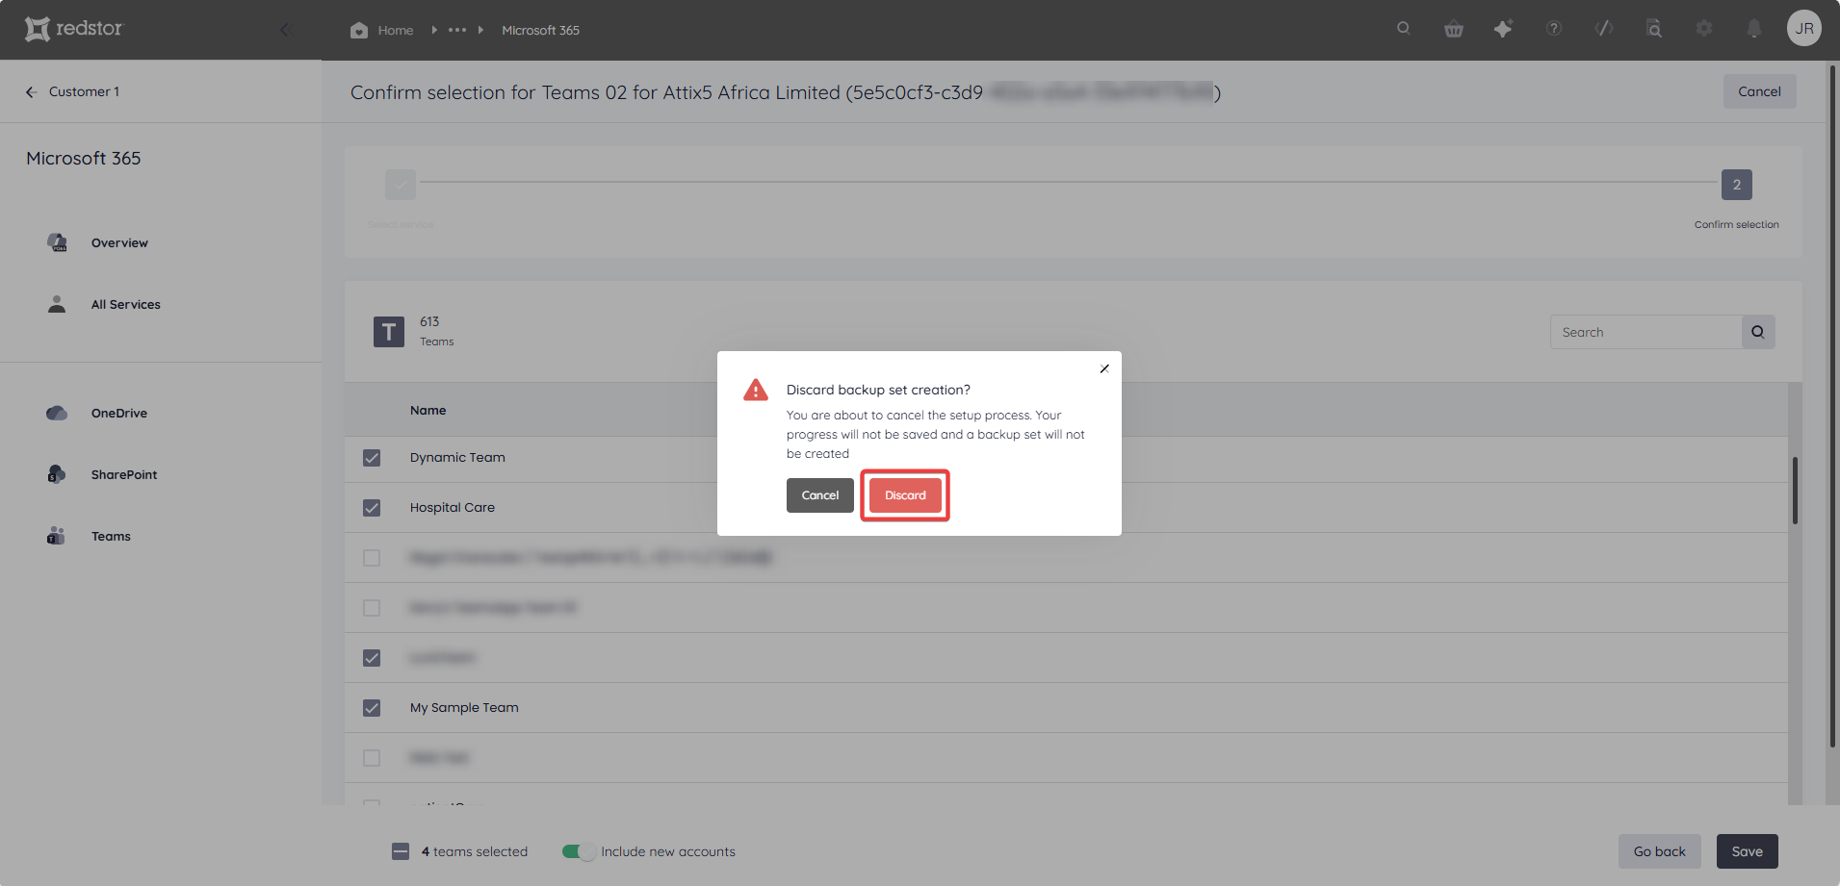The height and width of the screenshot is (886, 1840).
Task: Open the JR user avatar menu
Action: (x=1804, y=29)
